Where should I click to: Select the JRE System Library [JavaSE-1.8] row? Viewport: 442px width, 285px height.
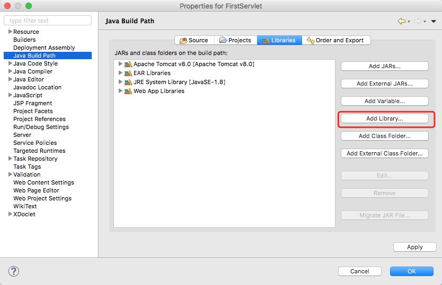[x=179, y=82]
